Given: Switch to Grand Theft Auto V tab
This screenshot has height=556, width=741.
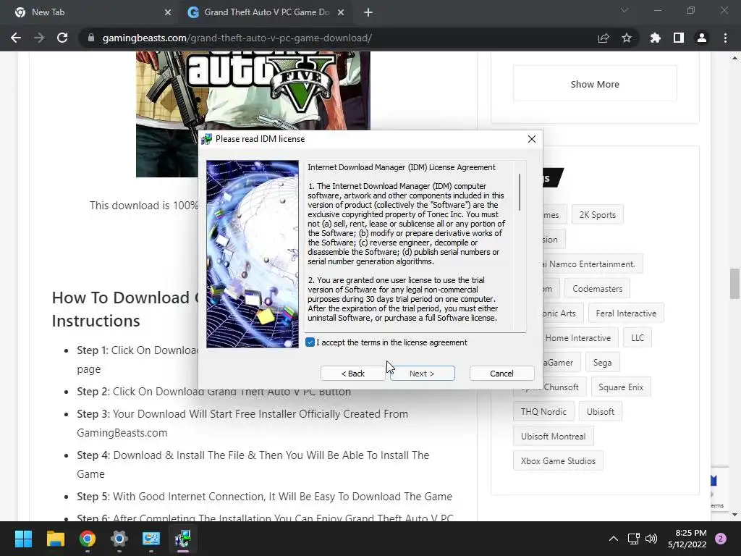Looking at the screenshot, I should [266, 12].
